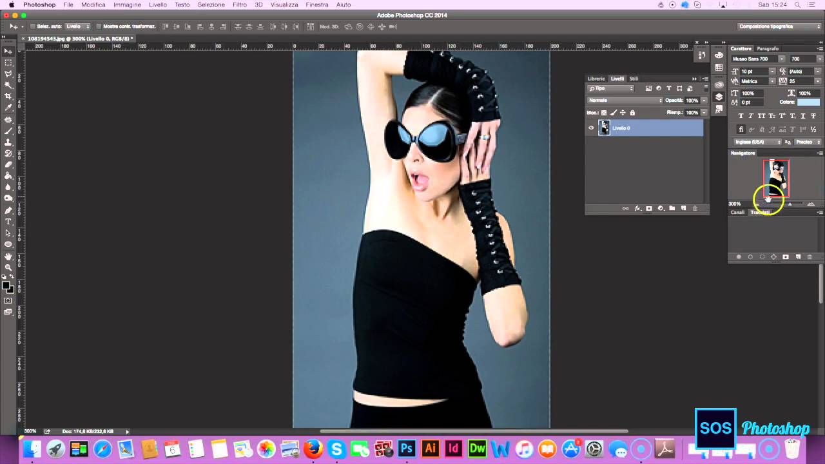825x464 pixels.
Task: Open Livello auto-select dropdown
Action: [x=77, y=26]
